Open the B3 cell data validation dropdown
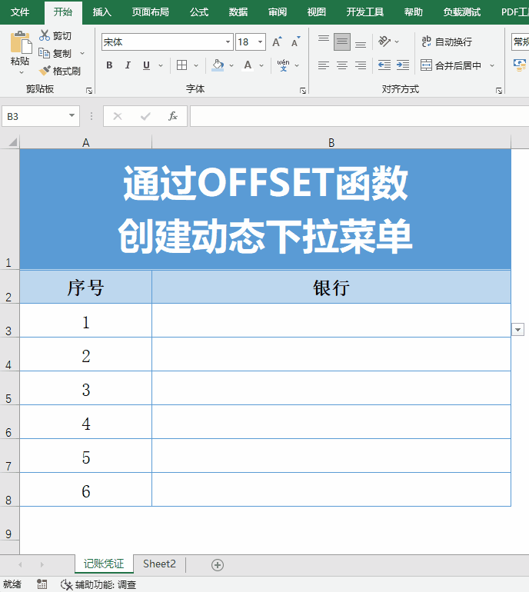 [517, 330]
